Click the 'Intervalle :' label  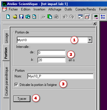click(23, 47)
